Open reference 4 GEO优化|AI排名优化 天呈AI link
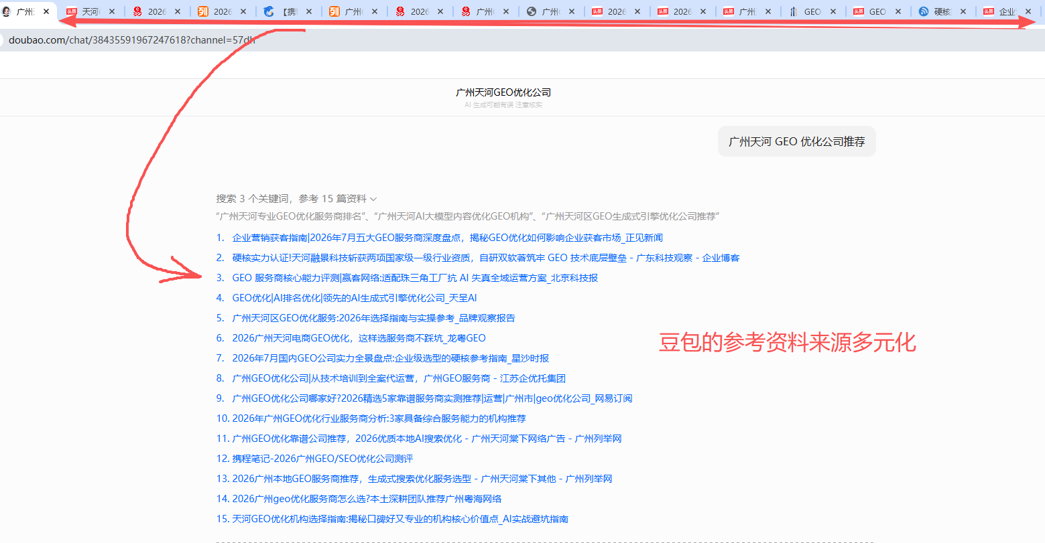1045x543 pixels. click(355, 298)
